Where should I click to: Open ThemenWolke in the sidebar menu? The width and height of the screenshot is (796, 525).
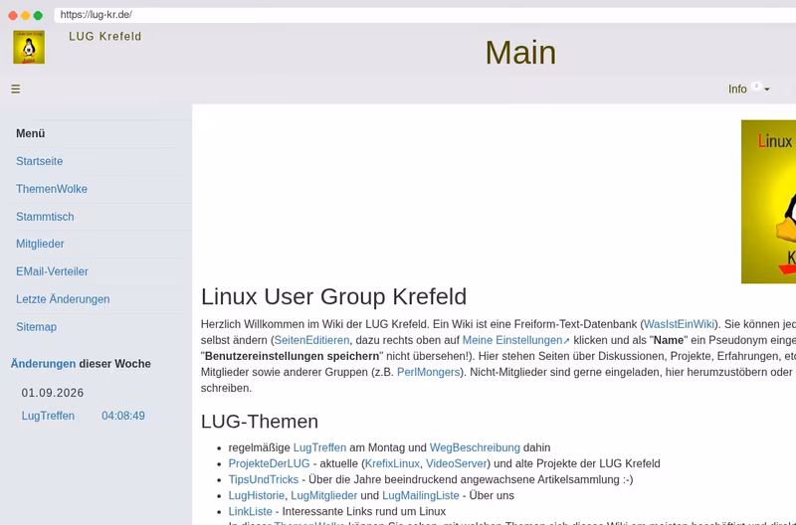[x=52, y=189]
